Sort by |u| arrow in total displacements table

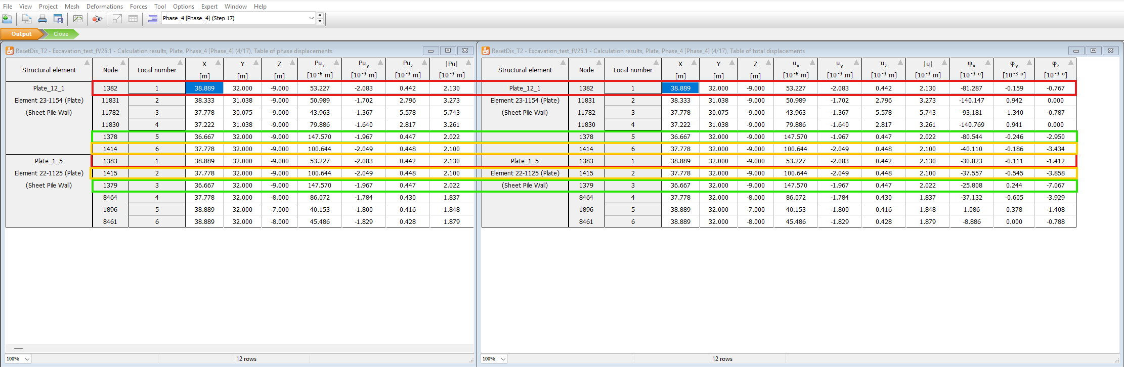pos(944,63)
